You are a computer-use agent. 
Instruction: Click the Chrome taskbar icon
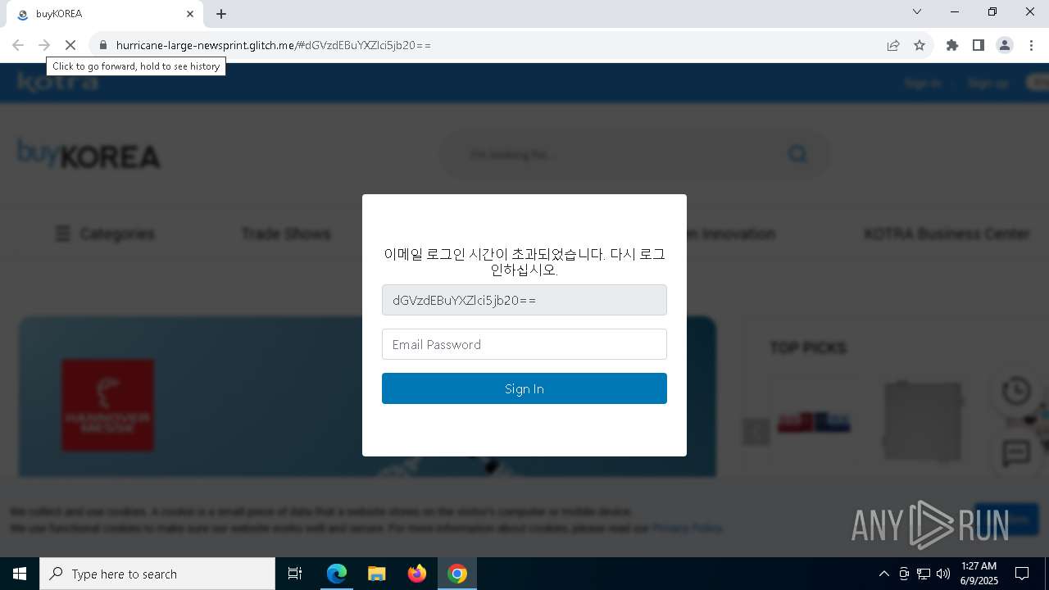pos(457,574)
